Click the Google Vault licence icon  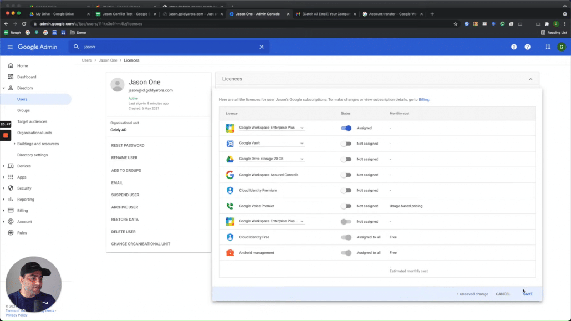pyautogui.click(x=230, y=144)
